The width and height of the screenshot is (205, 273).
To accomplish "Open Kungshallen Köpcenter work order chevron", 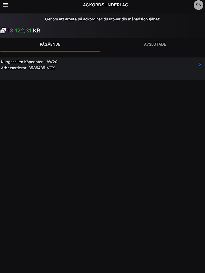I will 200,64.
